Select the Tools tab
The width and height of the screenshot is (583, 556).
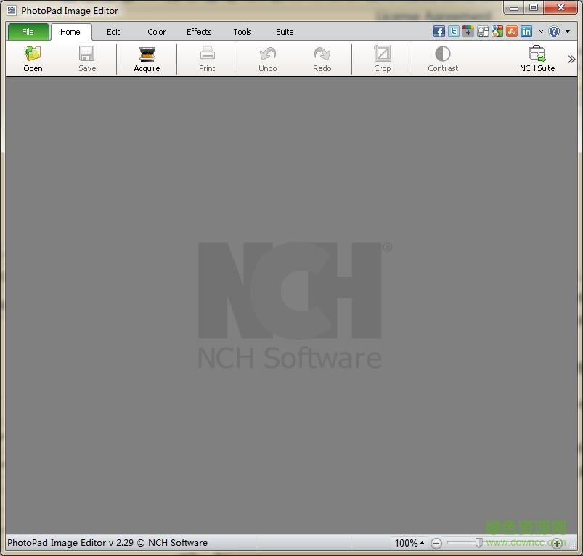(242, 32)
